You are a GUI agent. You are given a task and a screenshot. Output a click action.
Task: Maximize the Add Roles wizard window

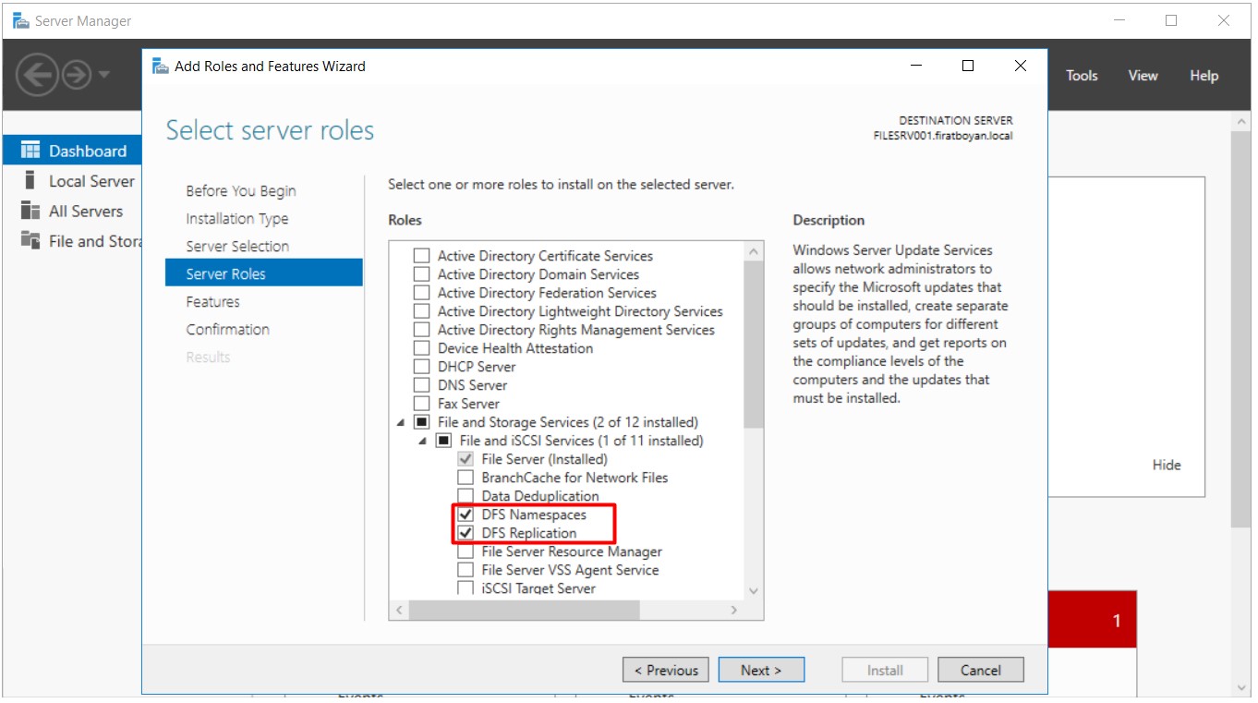(968, 67)
